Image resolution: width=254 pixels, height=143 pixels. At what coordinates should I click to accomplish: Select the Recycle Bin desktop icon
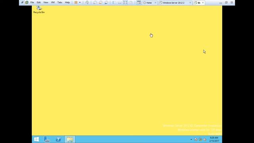[39, 10]
